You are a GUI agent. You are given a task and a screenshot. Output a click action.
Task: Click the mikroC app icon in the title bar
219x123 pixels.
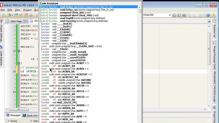tap(1, 5)
